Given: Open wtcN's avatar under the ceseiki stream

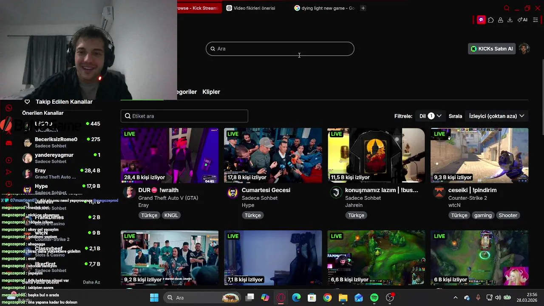Looking at the screenshot, I should coord(439,193).
